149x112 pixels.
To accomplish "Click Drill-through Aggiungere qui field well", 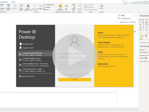I will point(144,61).
